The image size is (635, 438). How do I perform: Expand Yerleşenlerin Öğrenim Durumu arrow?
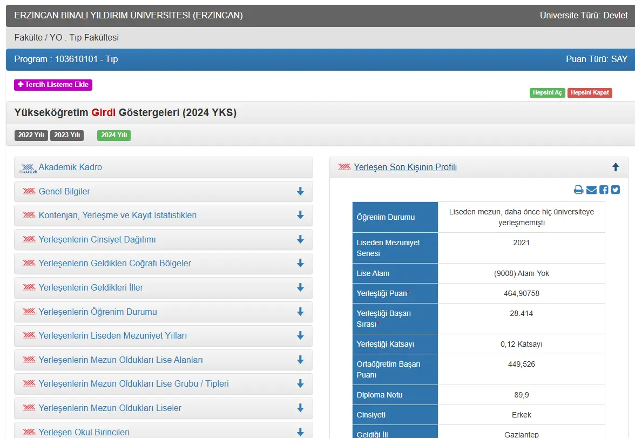(x=300, y=312)
